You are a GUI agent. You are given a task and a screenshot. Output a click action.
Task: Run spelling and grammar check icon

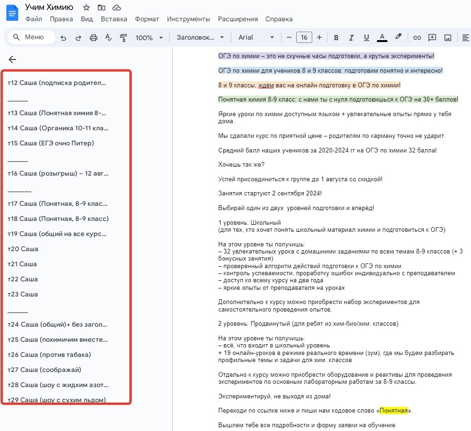(109, 38)
